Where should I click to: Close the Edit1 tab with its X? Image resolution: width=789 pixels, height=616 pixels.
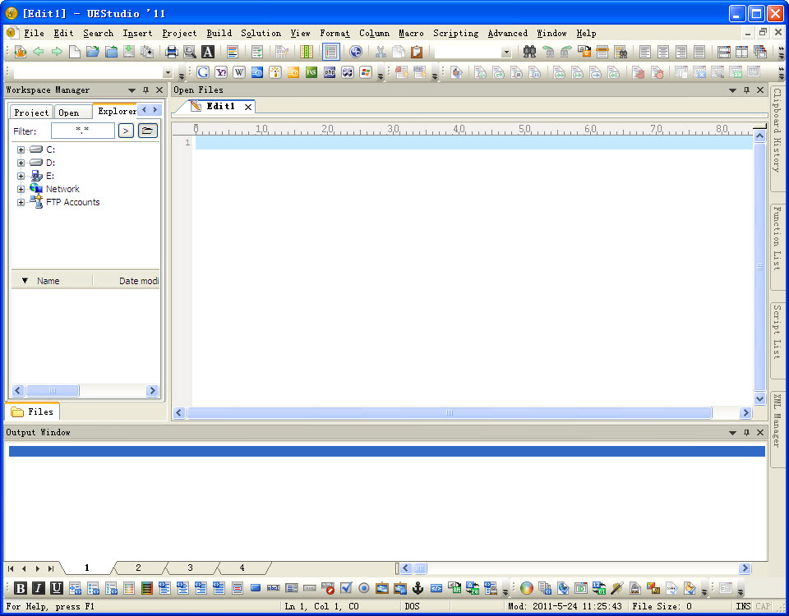(248, 107)
